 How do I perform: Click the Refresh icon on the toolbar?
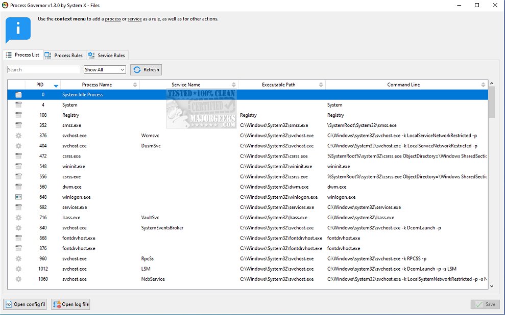pyautogui.click(x=136, y=69)
